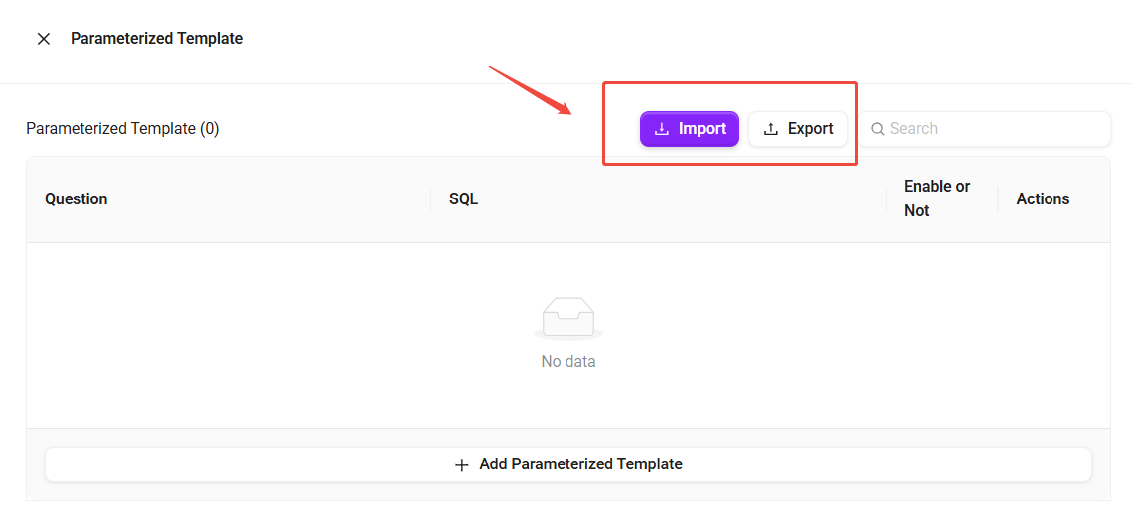This screenshot has height=529, width=1132.
Task: Click the Parameterized Template (0) count label
Action: click(122, 129)
